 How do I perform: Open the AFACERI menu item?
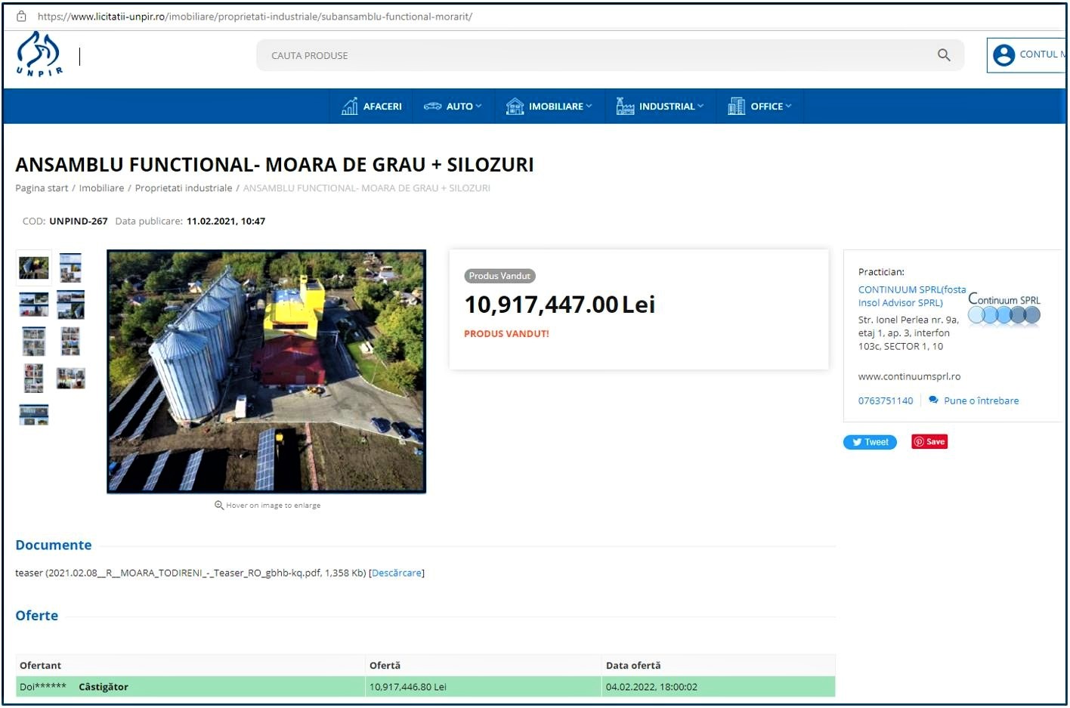coord(382,107)
